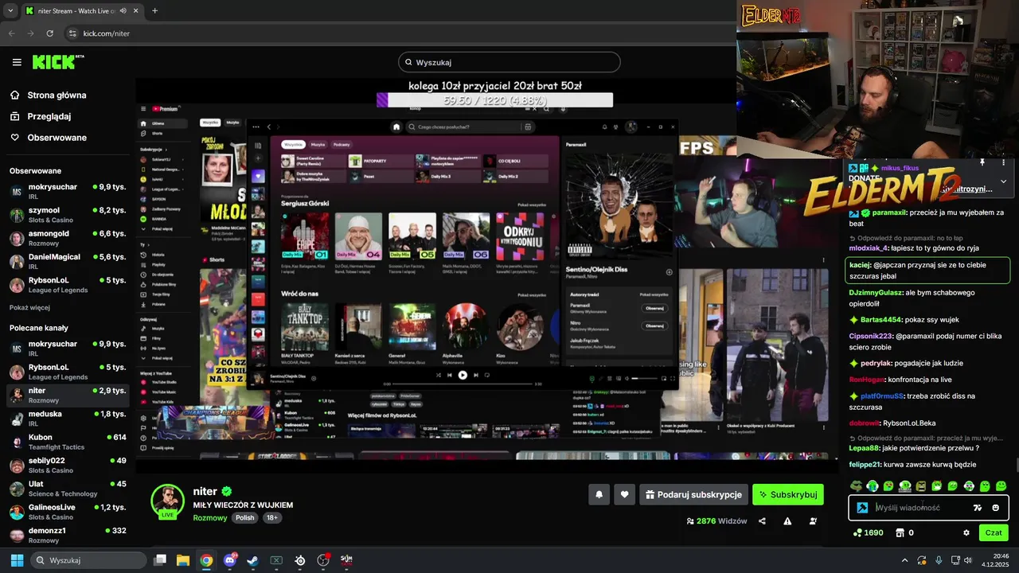
Task: View the 1690 channel points balance
Action: [x=867, y=532]
